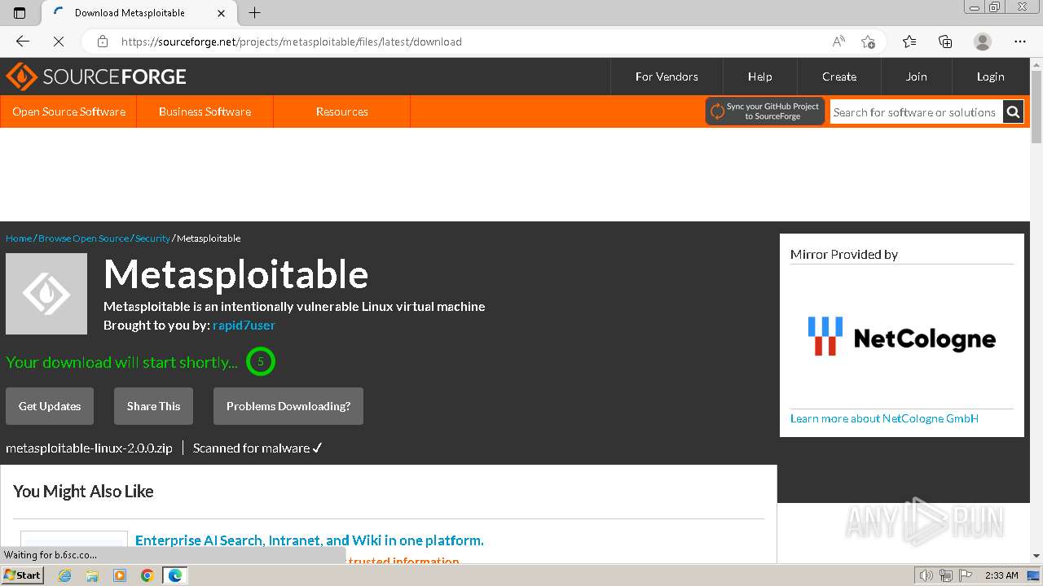
Task: Click the taskbar clock 2:33 AM
Action: tap(1001, 575)
